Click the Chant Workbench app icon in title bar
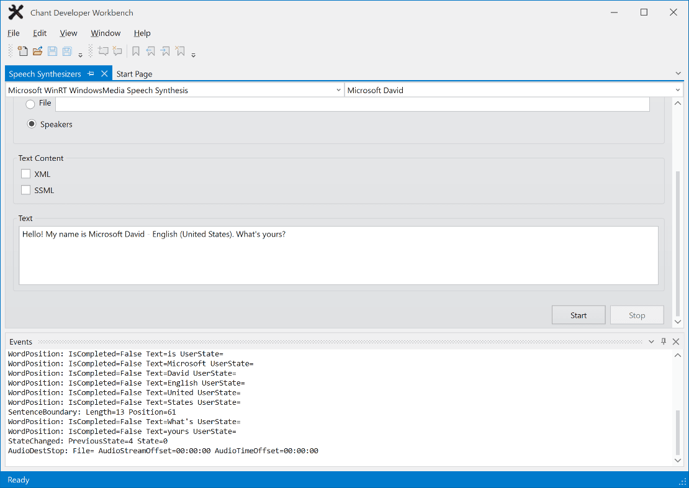The height and width of the screenshot is (488, 689). (x=16, y=12)
